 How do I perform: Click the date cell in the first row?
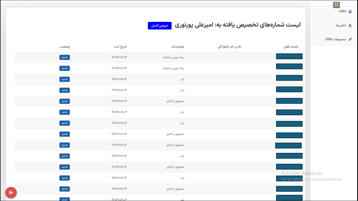point(119,57)
